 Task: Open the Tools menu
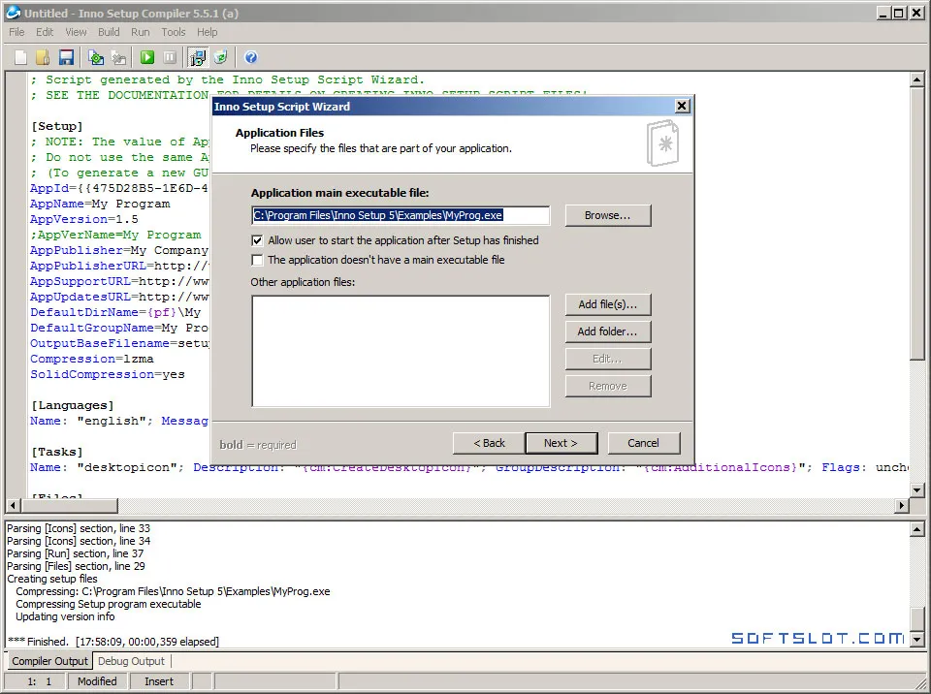coord(174,32)
